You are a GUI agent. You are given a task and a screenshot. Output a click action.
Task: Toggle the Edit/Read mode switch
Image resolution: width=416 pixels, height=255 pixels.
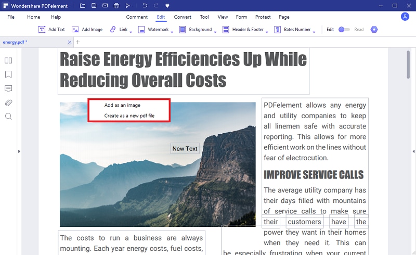[x=344, y=30]
